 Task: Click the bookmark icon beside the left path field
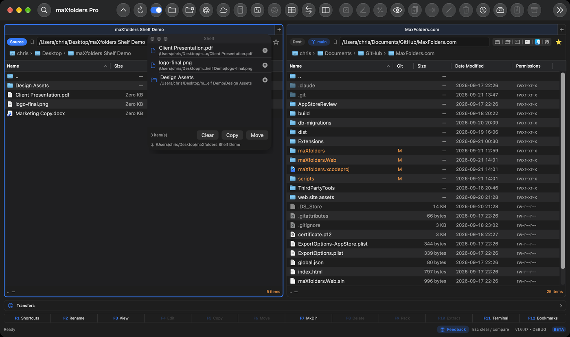coord(32,42)
